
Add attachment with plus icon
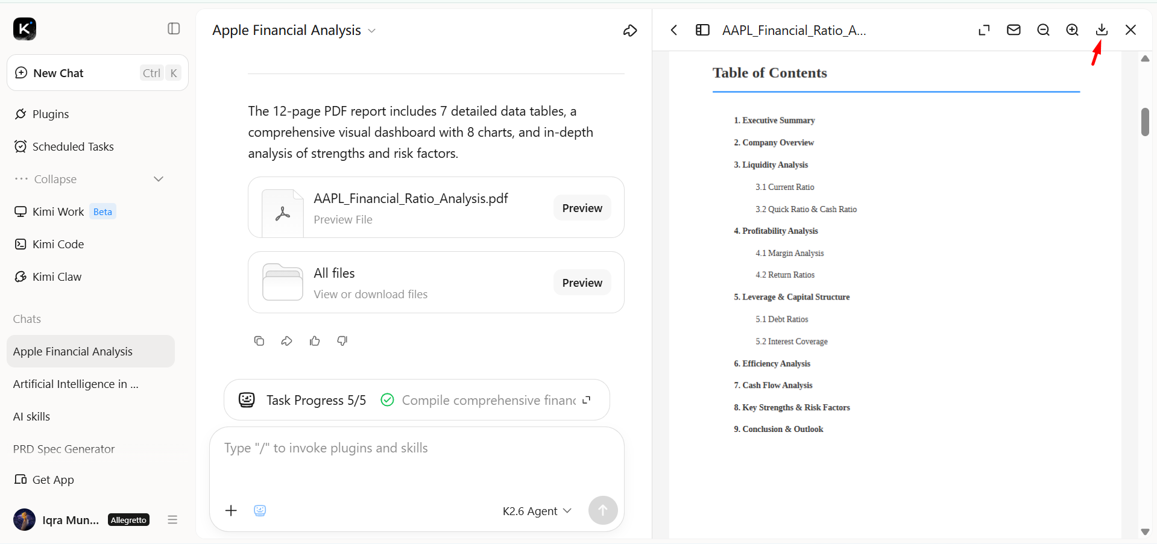231,511
